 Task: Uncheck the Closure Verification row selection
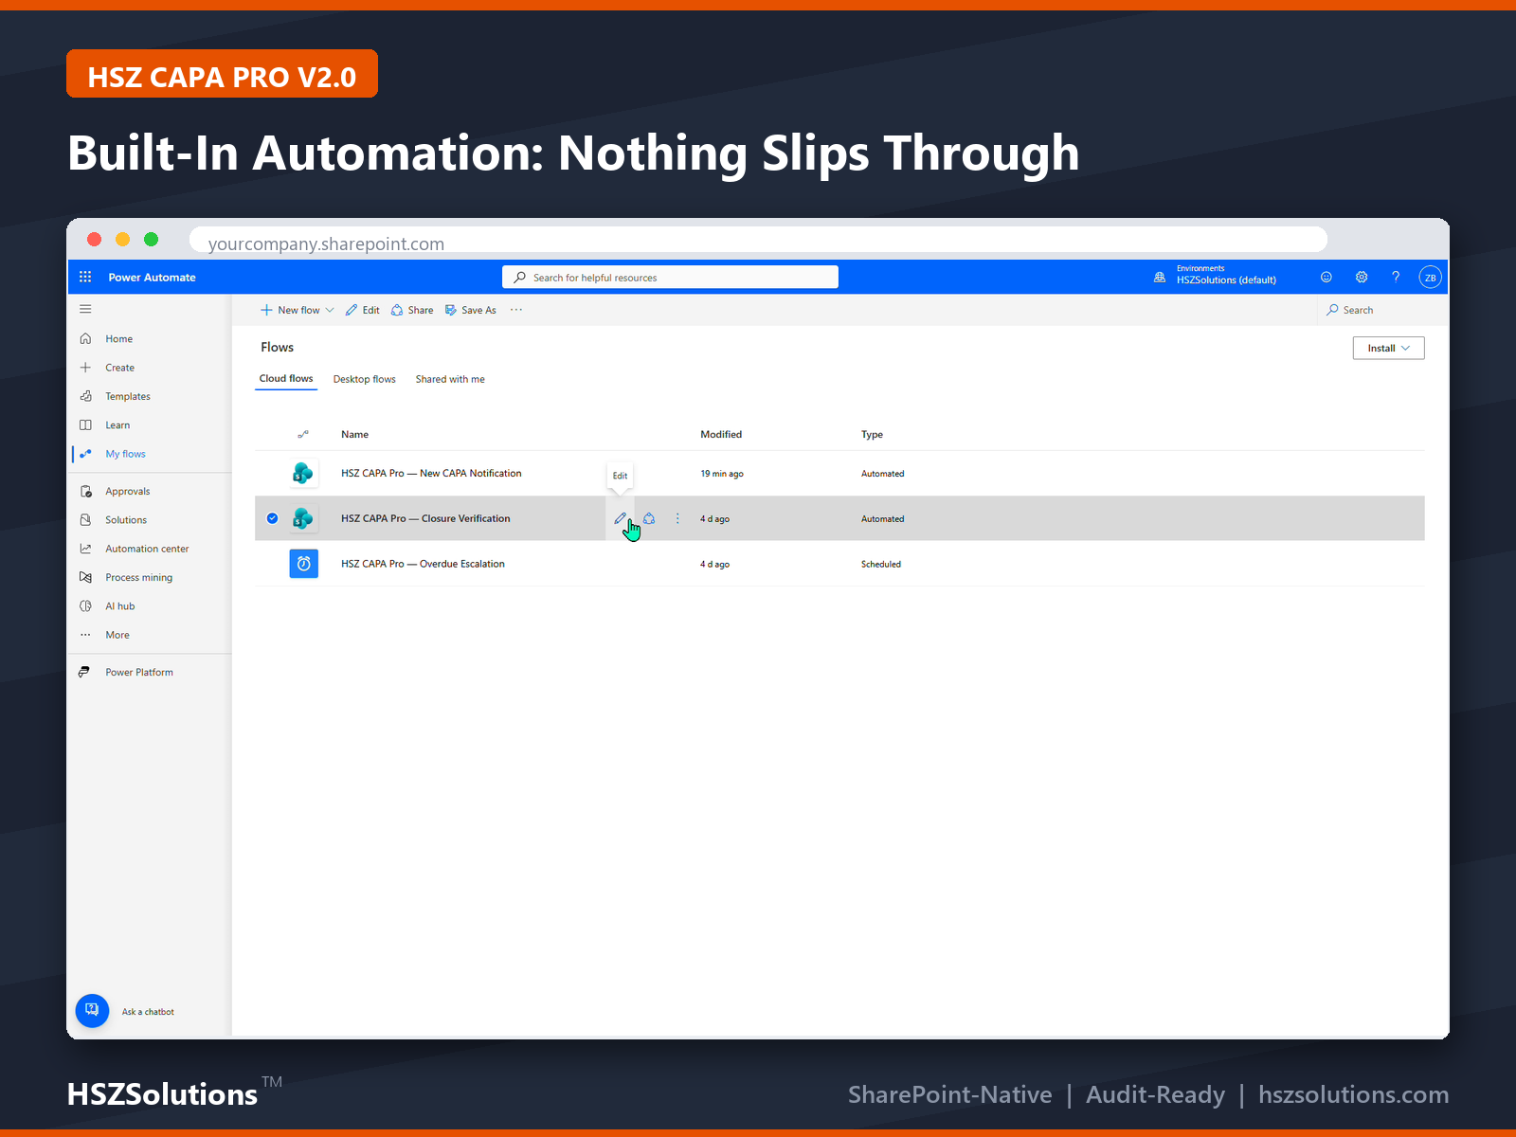pyautogui.click(x=272, y=518)
